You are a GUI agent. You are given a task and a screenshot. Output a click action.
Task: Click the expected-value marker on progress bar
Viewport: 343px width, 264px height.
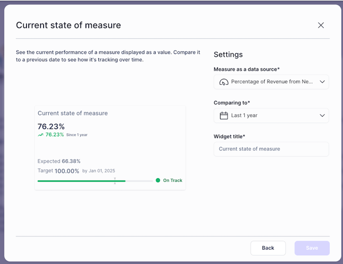coord(115,181)
